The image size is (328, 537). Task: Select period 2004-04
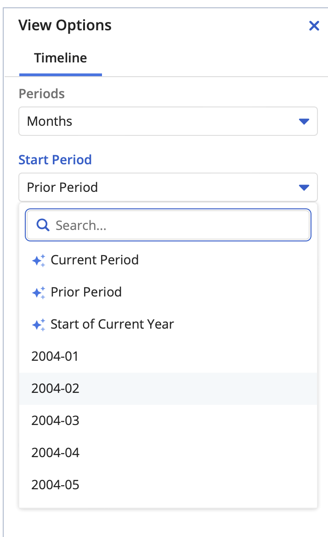pos(56,453)
